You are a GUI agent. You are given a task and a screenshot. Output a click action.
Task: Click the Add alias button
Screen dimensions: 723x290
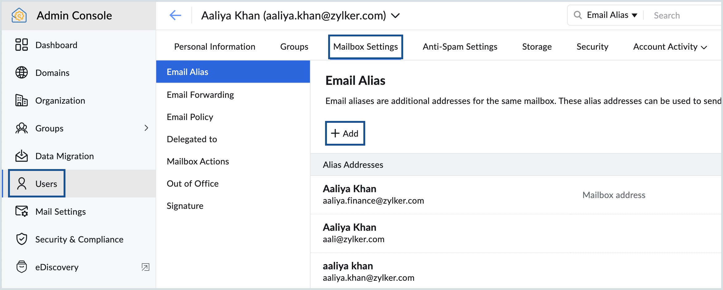coord(345,133)
